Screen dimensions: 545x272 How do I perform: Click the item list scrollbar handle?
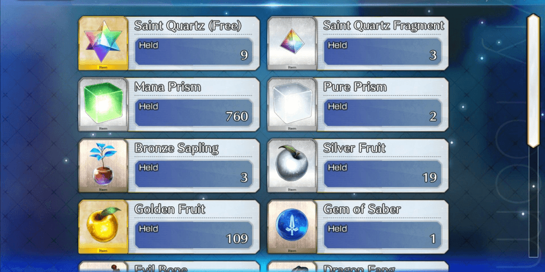point(533,81)
